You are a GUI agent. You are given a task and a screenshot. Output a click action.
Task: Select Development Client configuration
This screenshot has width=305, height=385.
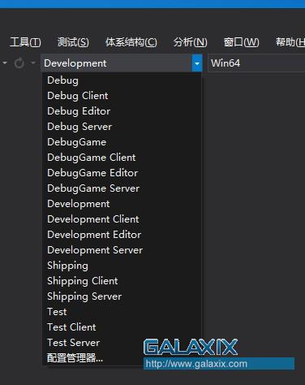122,219
